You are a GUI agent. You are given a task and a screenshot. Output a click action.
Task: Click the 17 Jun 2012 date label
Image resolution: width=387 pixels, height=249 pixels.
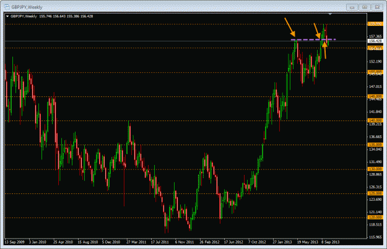233,242
